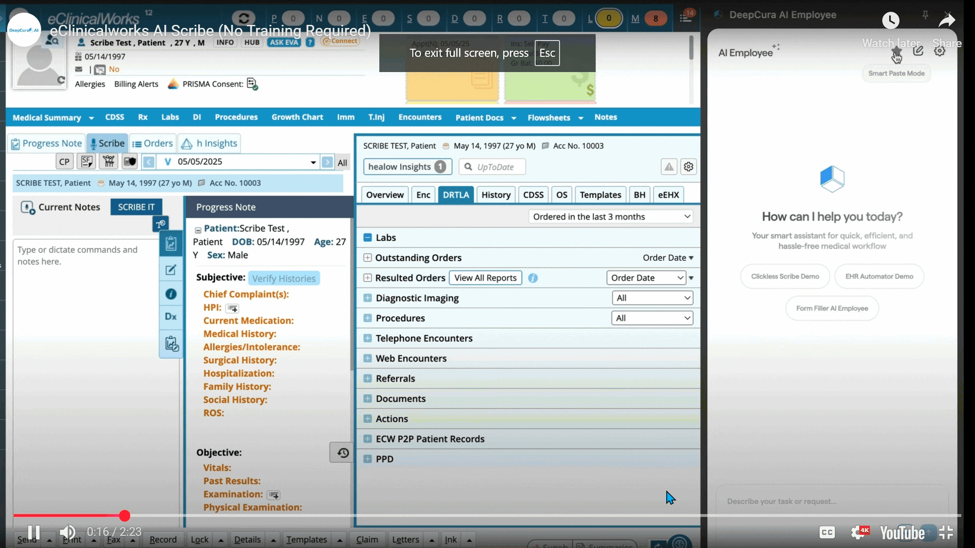Image resolution: width=975 pixels, height=548 pixels.
Task: Expand Telephone Encounters section
Action: [x=368, y=338]
